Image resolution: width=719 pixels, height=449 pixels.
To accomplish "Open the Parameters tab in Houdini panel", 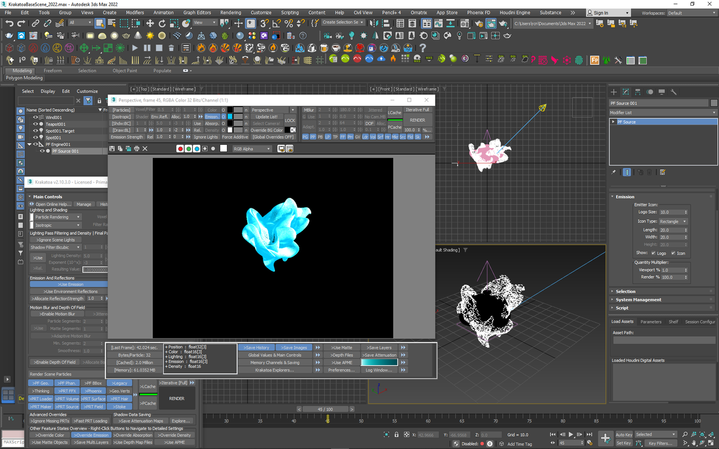I will pos(651,322).
